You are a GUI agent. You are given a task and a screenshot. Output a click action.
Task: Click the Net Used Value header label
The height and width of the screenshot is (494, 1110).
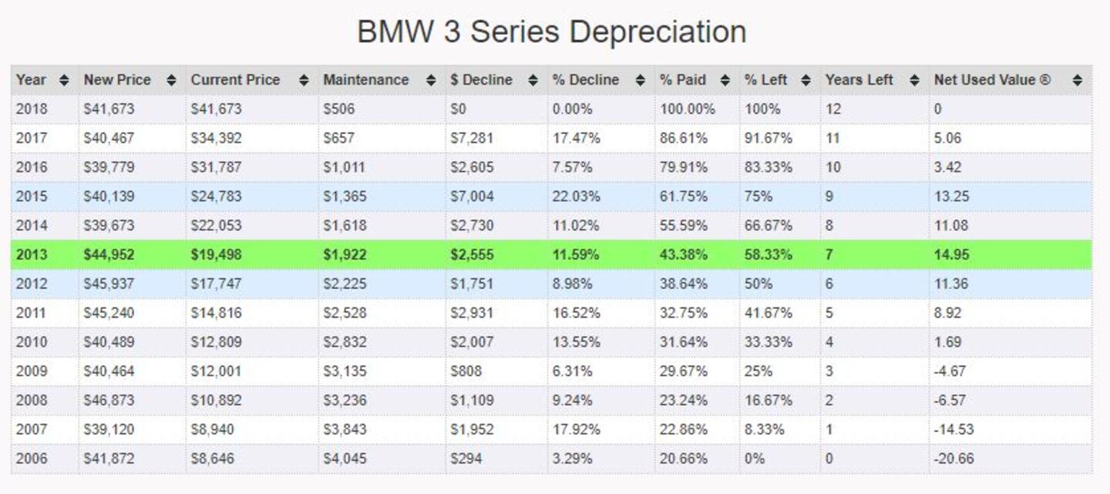(x=991, y=80)
